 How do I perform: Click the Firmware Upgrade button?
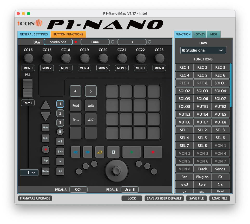pyautogui.click(x=35, y=198)
